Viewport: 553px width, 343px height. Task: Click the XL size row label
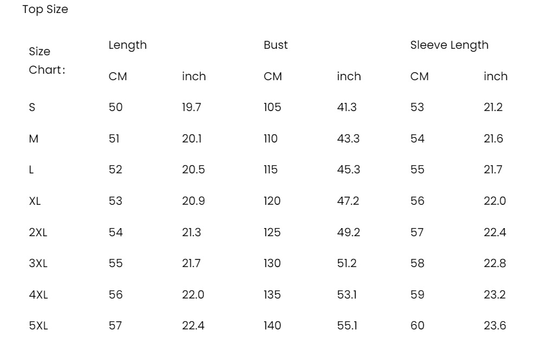(x=35, y=202)
